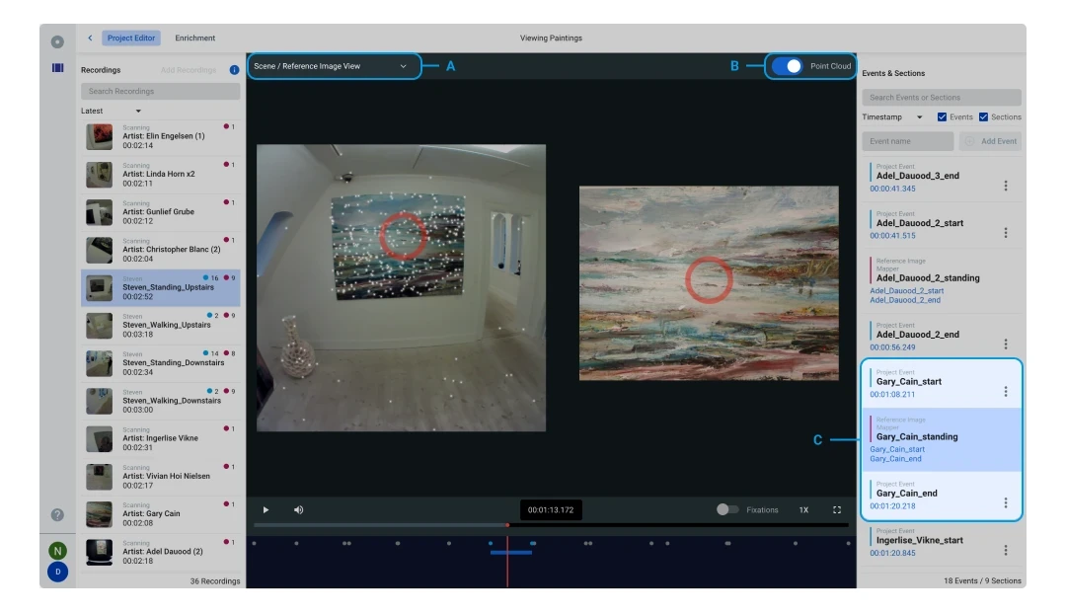Open the workspace circle icon in the sidebar

(x=58, y=42)
